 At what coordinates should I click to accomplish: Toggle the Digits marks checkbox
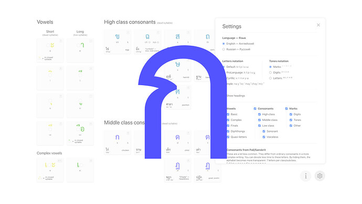click(291, 114)
